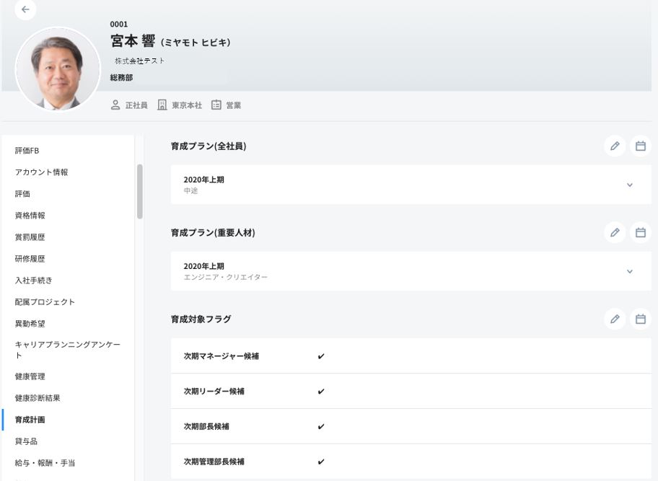Click the sidebar vertical scrollbar
The height and width of the screenshot is (481, 658).
139,191
